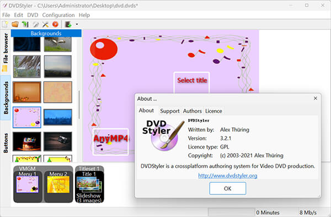
Task: Choose the dark blue swirl background thumbnail
Action: coord(27,44)
